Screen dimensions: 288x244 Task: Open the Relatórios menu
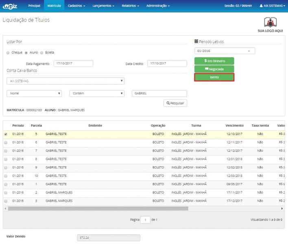pos(130,6)
